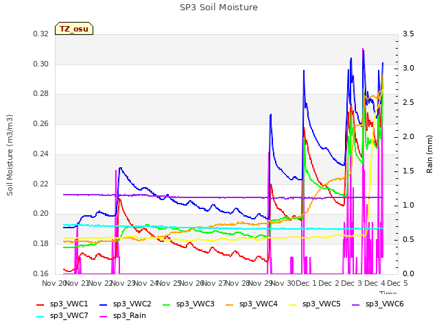Click the Nov 25 date tick label
Viewport: 439px width, 329px height.
tap(169, 283)
